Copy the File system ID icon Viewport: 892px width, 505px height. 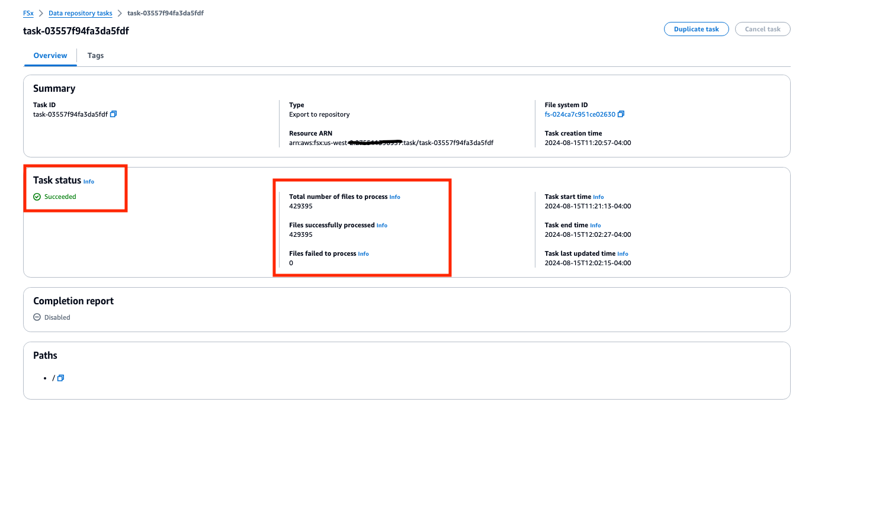(x=621, y=114)
